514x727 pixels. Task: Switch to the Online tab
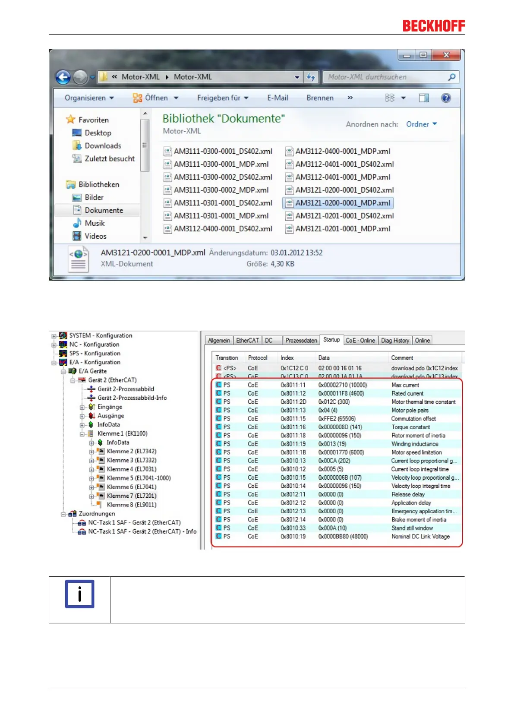[423, 341]
